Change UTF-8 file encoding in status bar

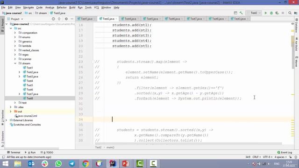coord(267,157)
